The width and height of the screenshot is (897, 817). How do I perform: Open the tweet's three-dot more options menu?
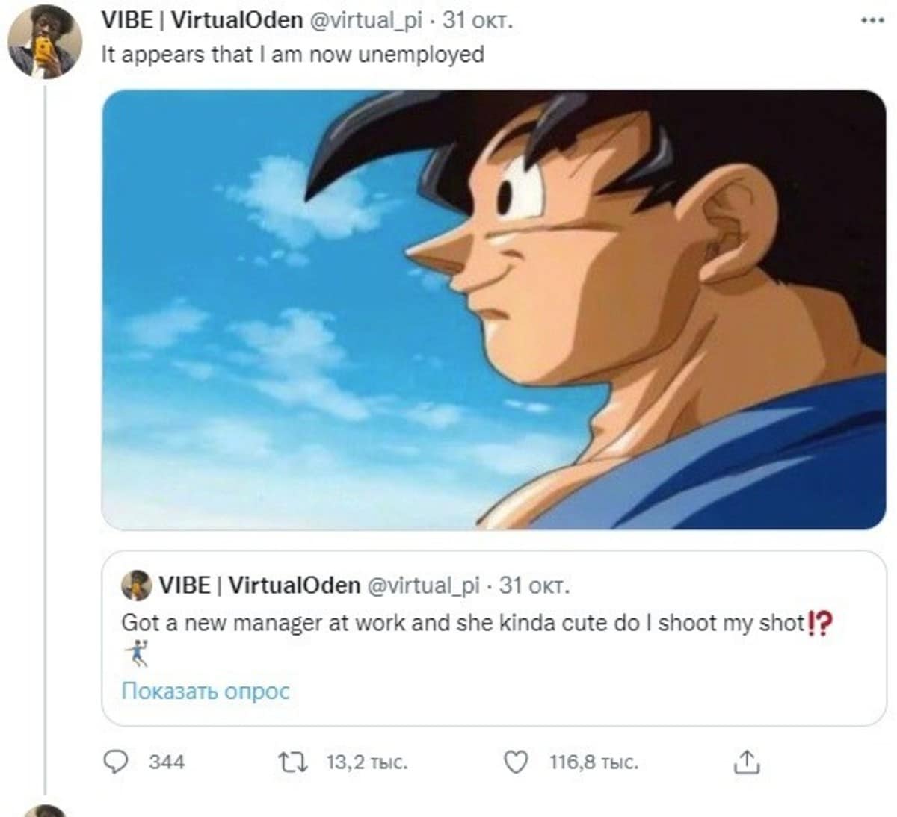click(x=872, y=20)
